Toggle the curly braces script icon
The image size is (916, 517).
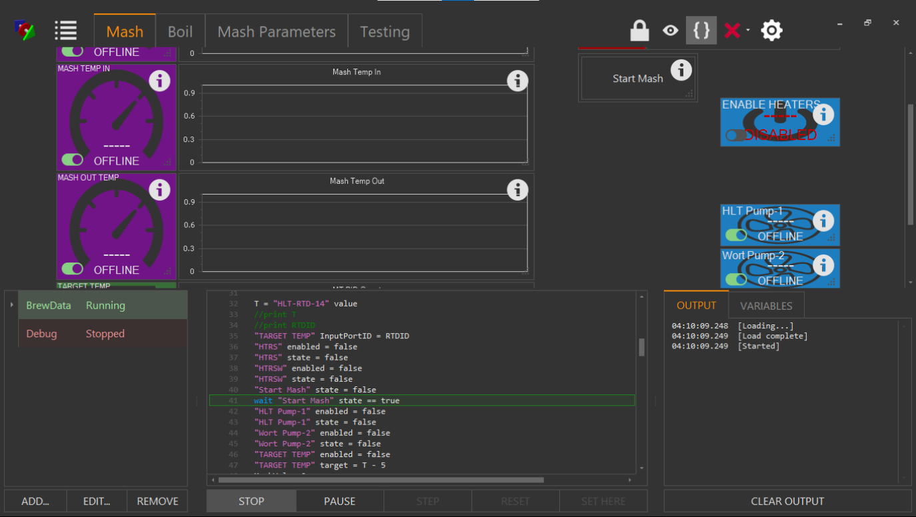[701, 30]
